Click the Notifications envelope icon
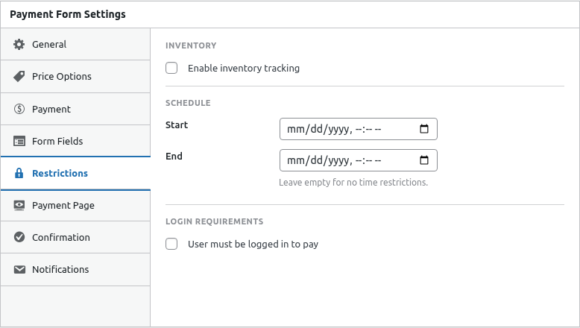 [19, 270]
